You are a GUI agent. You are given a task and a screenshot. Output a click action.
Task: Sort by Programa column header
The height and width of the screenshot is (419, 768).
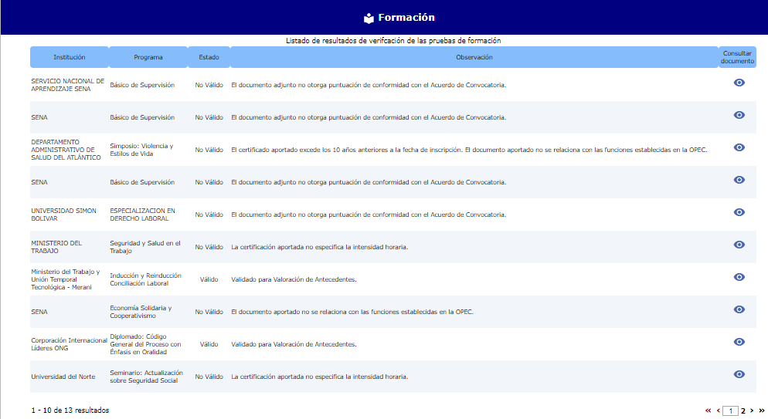point(148,57)
